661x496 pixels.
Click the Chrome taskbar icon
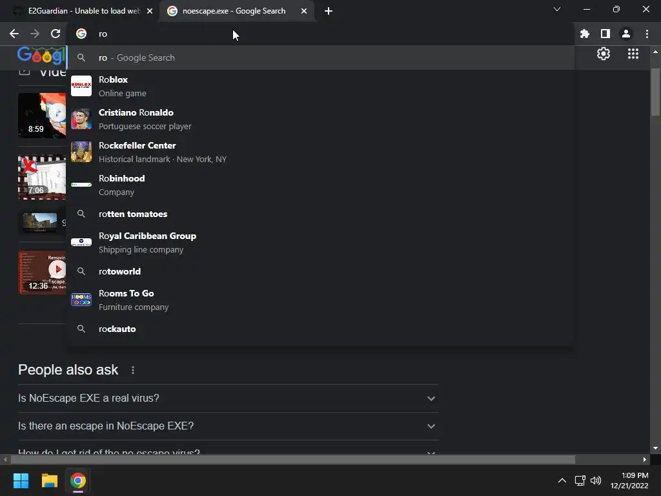[77, 480]
